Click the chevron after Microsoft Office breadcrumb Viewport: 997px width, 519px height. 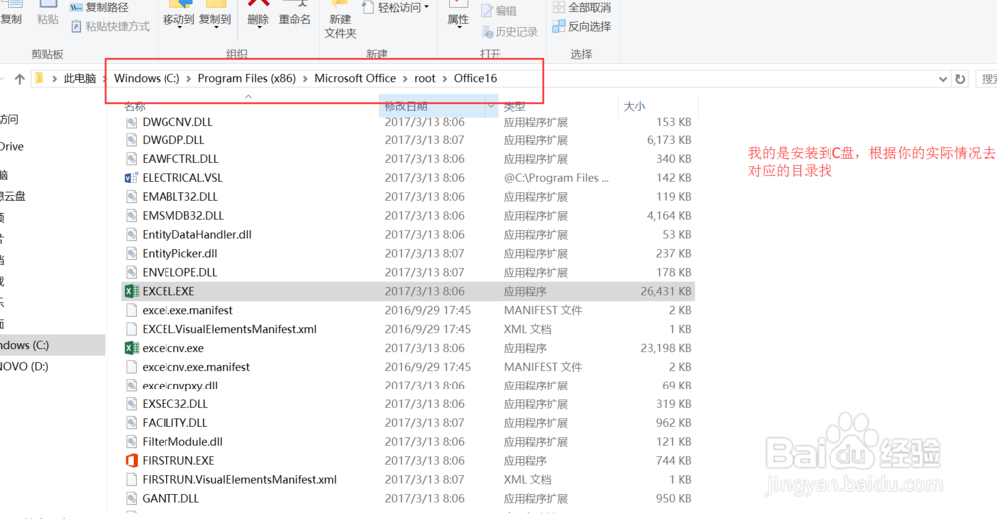coord(405,78)
